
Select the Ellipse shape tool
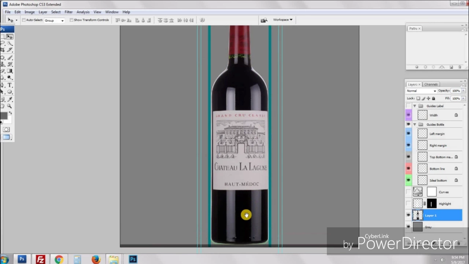pos(10,92)
